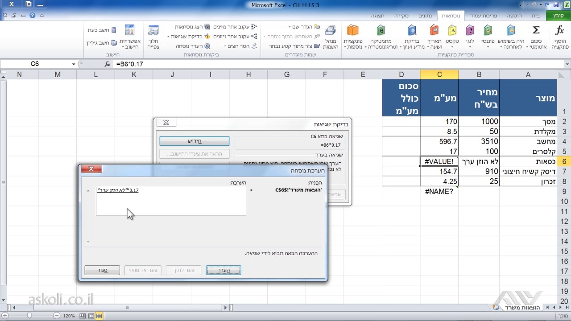
Task: Open the Watch Window (חלון צפייה)
Action: (x=153, y=37)
